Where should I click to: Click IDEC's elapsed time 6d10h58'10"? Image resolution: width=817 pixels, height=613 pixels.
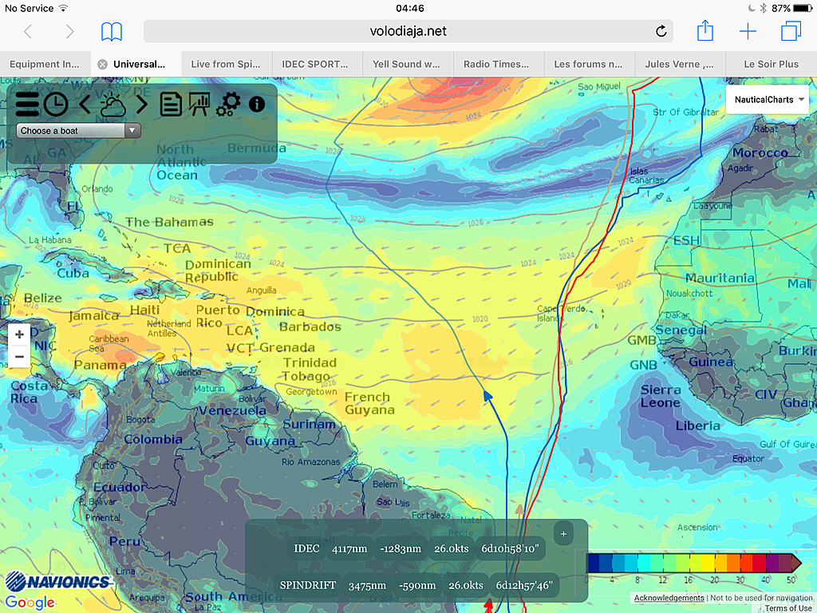click(x=510, y=548)
